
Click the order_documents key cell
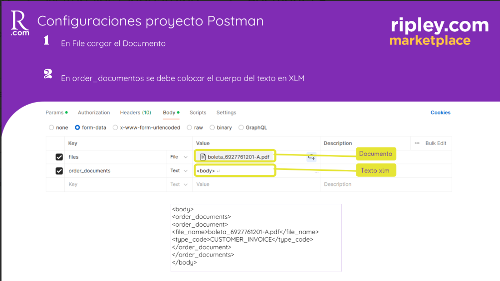point(116,171)
